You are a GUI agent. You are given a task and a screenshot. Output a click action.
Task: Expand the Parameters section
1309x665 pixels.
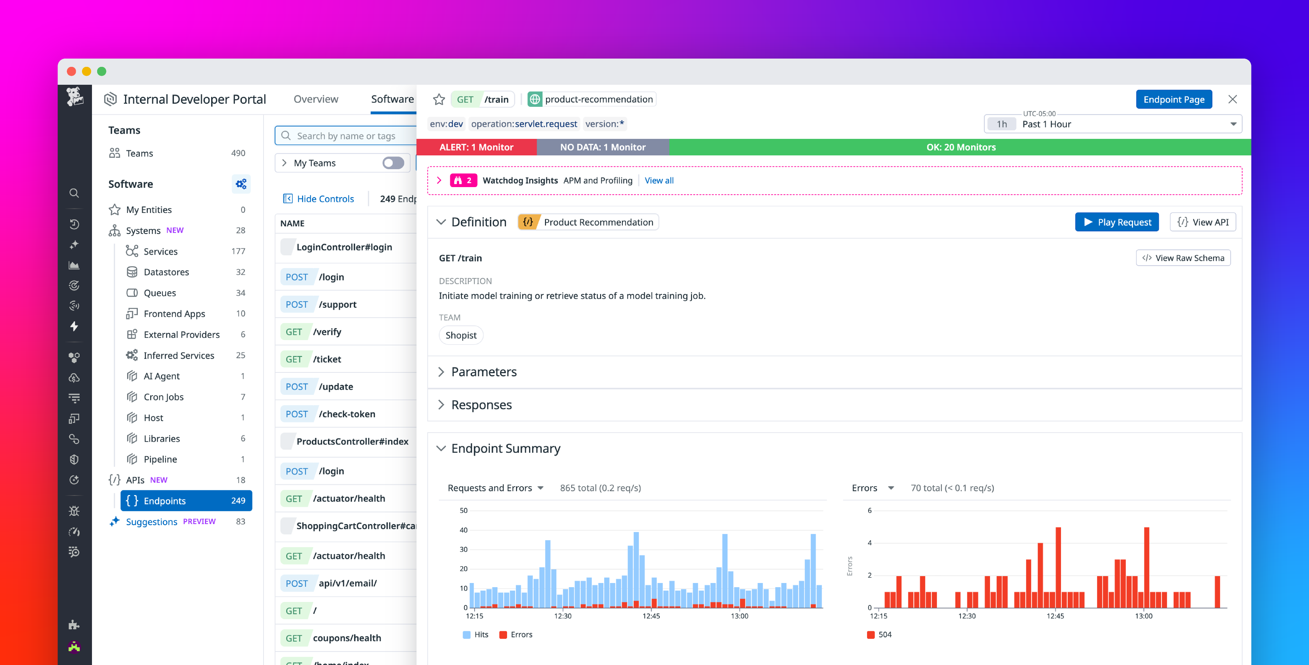(x=441, y=372)
